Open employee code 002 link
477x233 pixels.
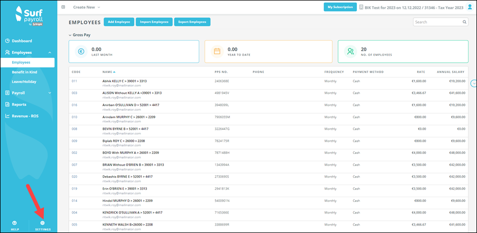coord(75,152)
